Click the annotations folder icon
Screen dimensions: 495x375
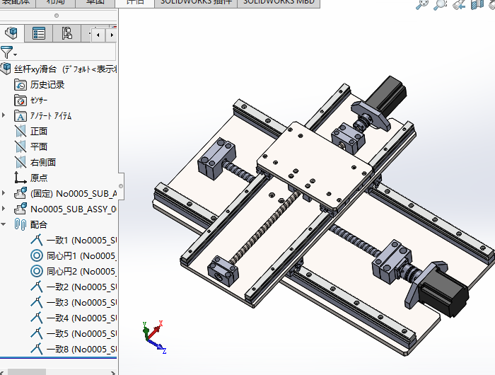point(21,115)
